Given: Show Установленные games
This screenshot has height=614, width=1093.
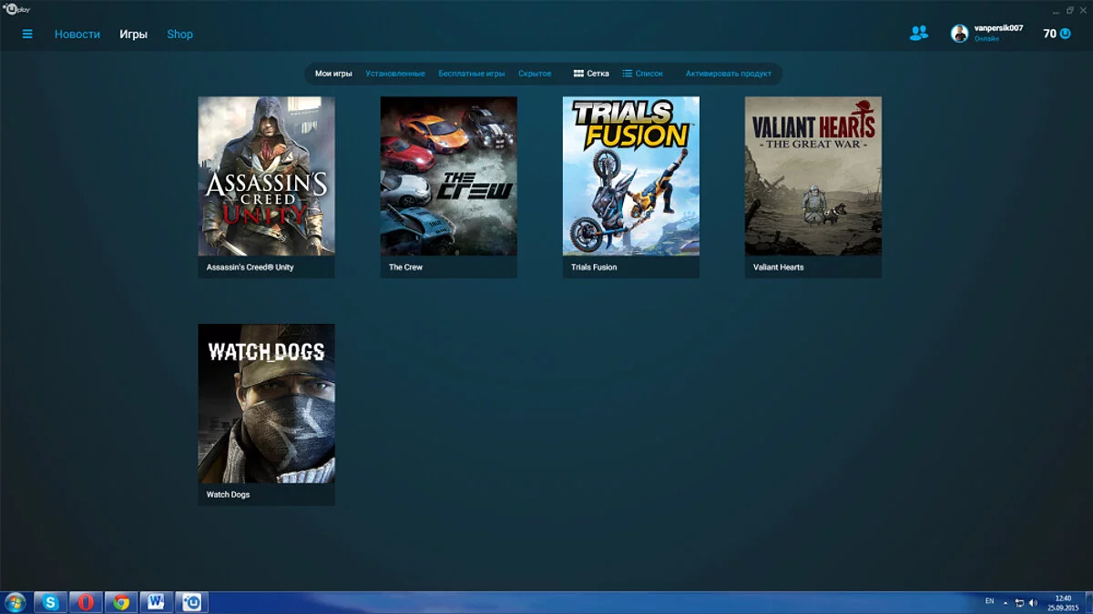Looking at the screenshot, I should (x=395, y=74).
